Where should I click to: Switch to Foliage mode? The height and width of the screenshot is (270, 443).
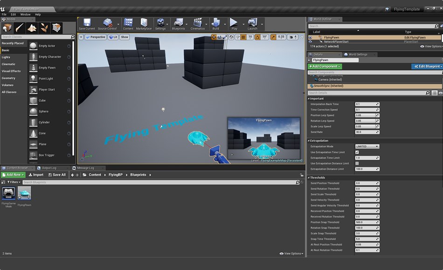tap(44, 28)
